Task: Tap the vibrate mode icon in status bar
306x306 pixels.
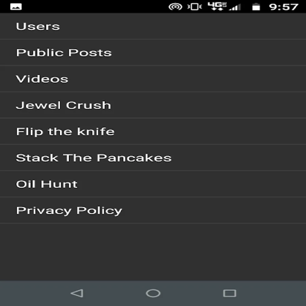Action: (x=194, y=7)
